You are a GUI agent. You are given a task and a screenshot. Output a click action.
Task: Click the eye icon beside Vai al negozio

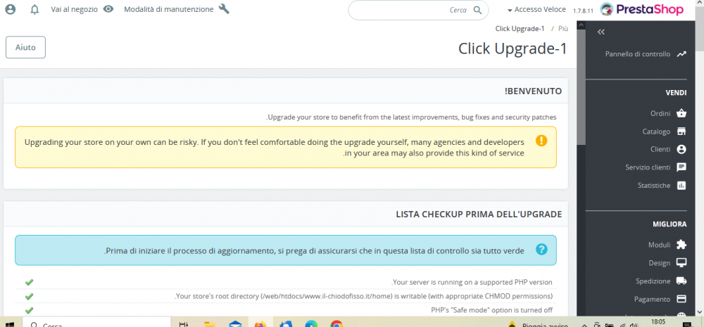click(x=108, y=9)
